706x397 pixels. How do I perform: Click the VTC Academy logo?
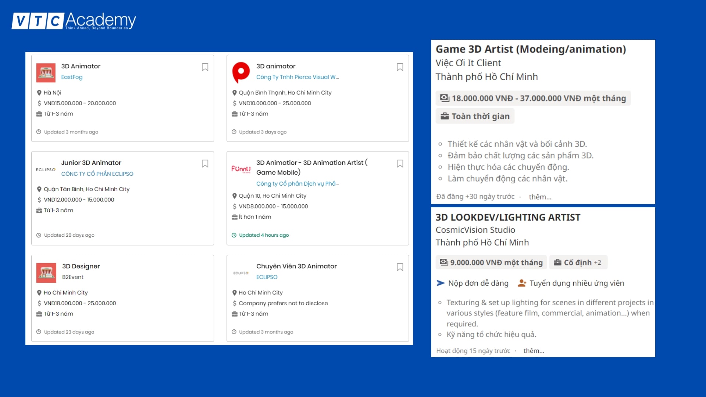pyautogui.click(x=74, y=21)
